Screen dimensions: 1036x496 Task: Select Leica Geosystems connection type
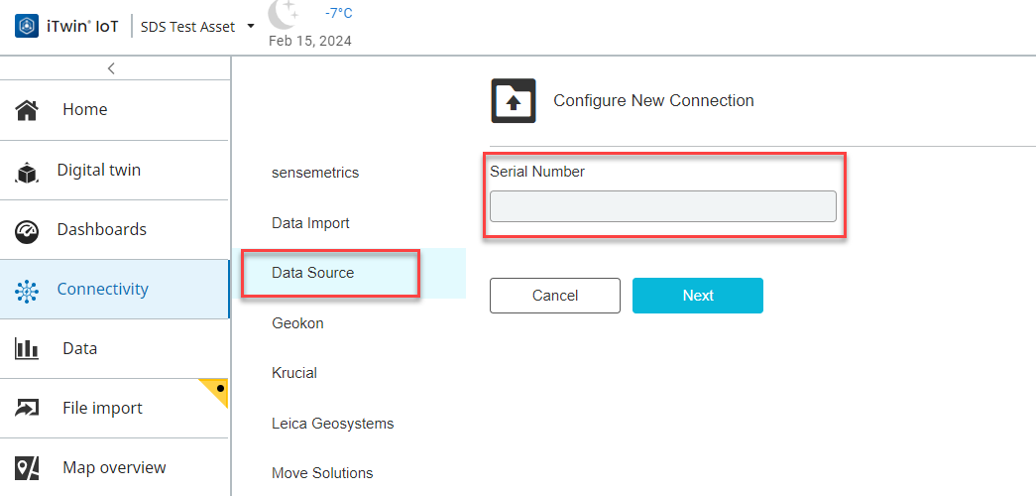(332, 424)
